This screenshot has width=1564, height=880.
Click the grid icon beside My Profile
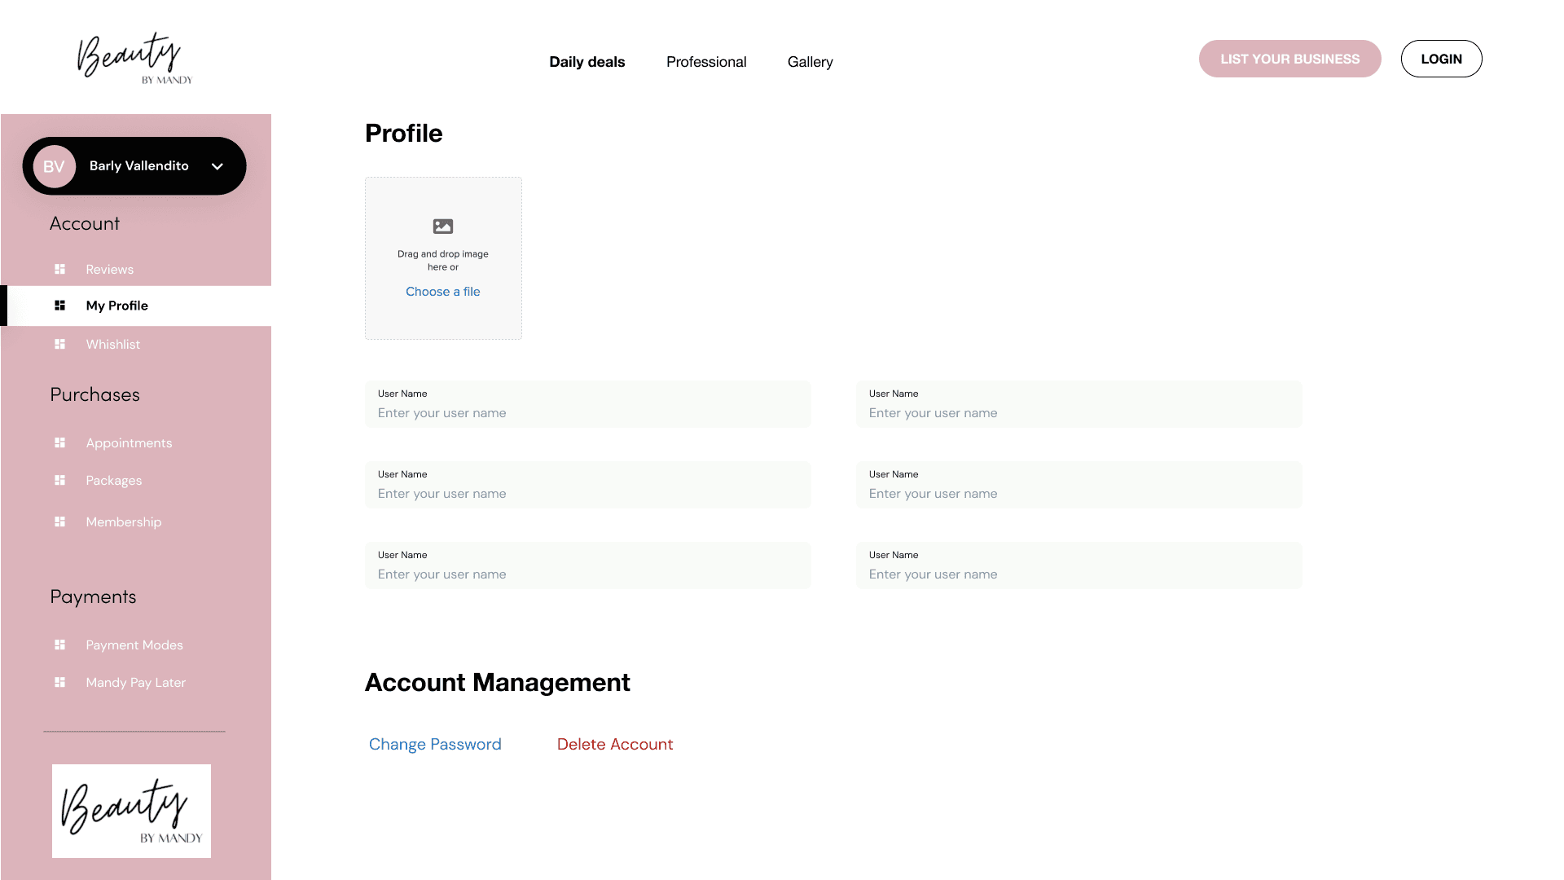click(x=59, y=306)
